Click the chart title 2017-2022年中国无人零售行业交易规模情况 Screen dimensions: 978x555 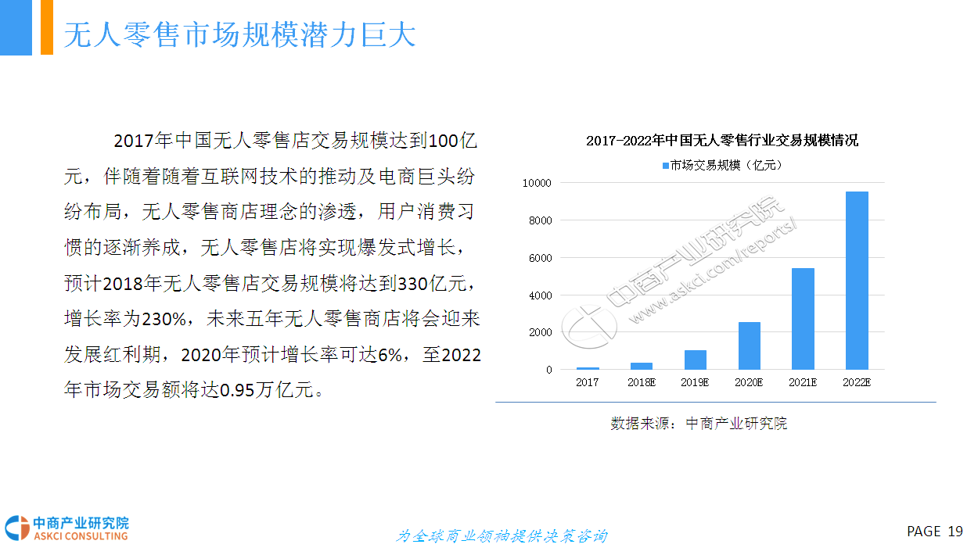click(721, 141)
